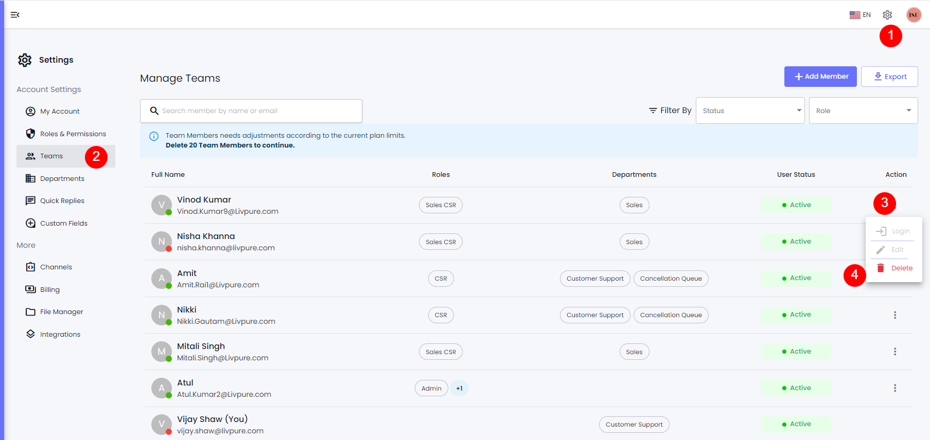Expand the Status filter dropdown

click(x=750, y=111)
